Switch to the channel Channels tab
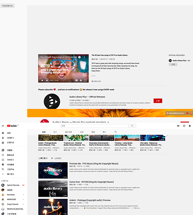Screen dimensions: 193x215 point(93,132)
